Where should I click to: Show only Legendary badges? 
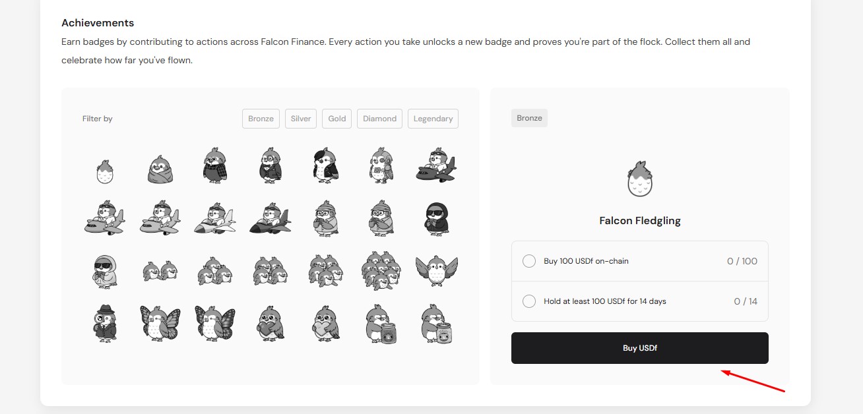pos(433,119)
